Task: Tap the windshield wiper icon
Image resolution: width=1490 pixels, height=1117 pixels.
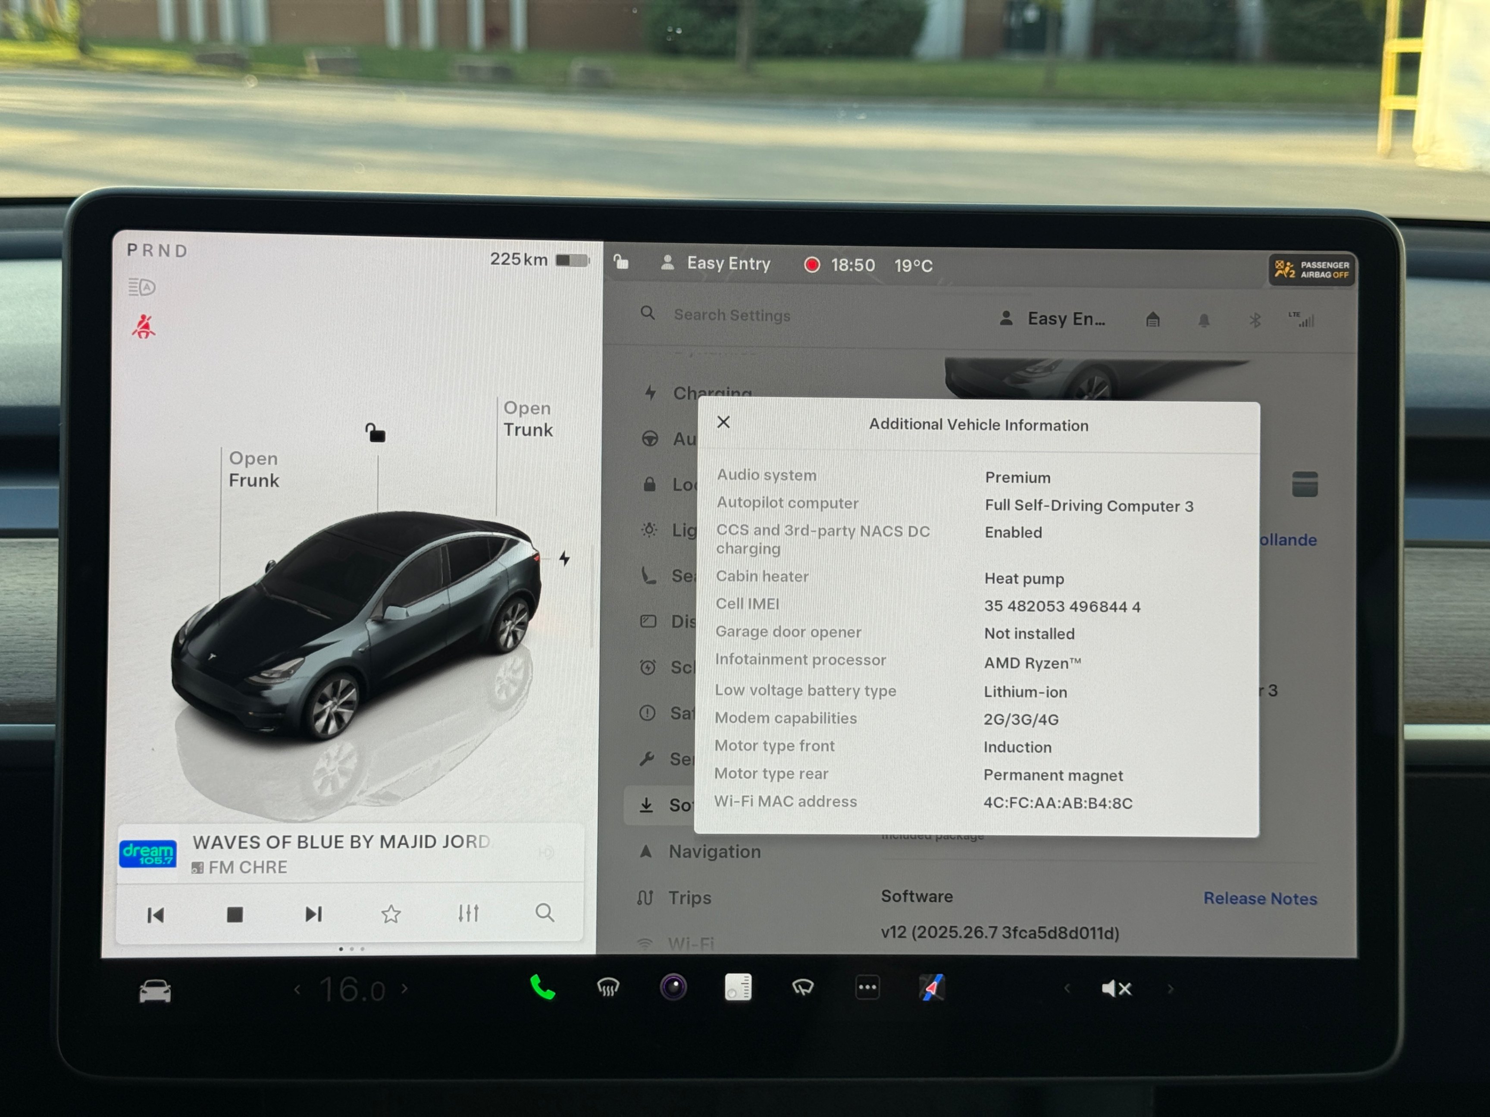Action: 802,988
